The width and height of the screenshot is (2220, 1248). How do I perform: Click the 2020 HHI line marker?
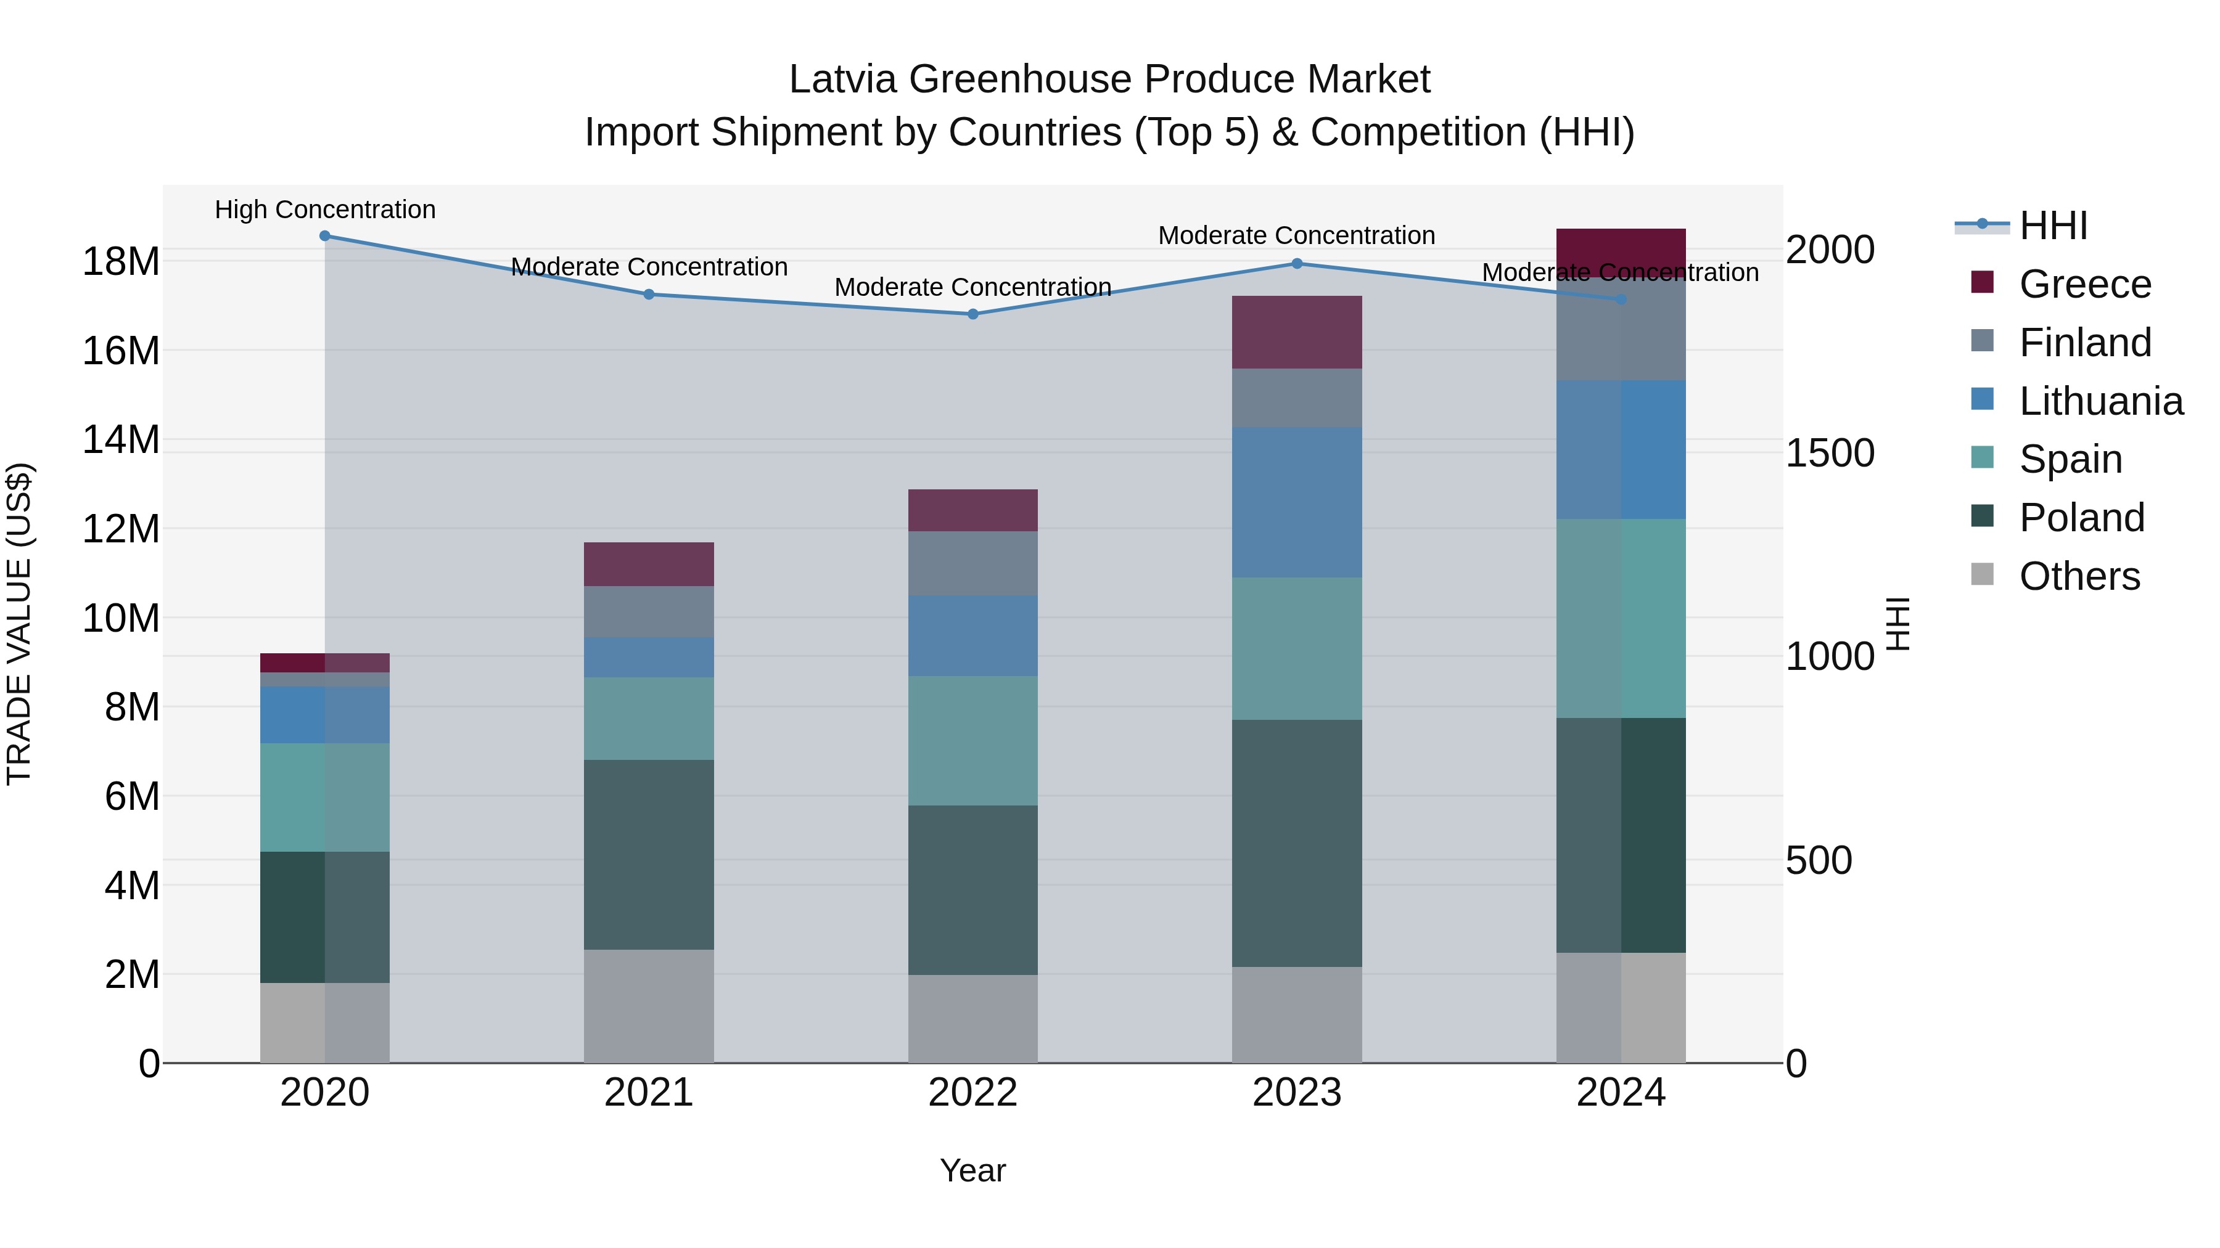coord(325,236)
